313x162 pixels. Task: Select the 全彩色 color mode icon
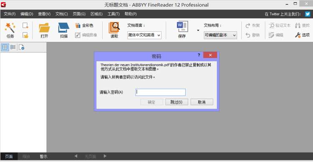click(78, 25)
